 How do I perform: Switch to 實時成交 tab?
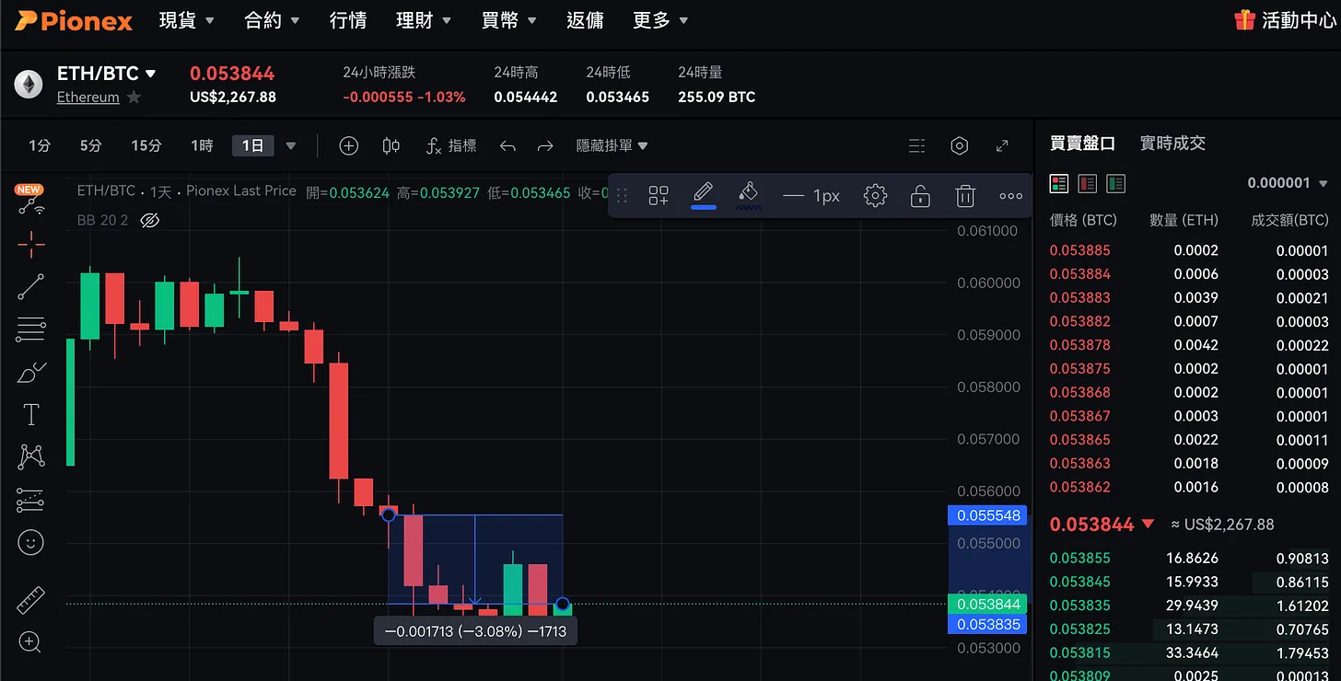(1172, 144)
